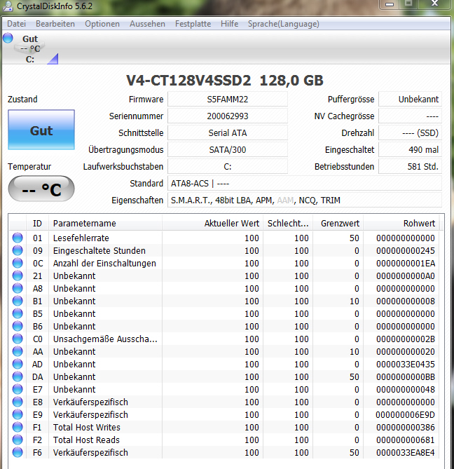
Task: Click the status orb for Anzahl der Einschaltungen
Action: coord(18,263)
